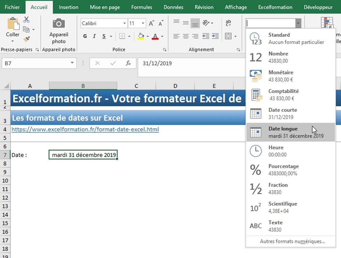The image size is (341, 258).
Task: Choose Monétaire format
Action: pyautogui.click(x=291, y=76)
